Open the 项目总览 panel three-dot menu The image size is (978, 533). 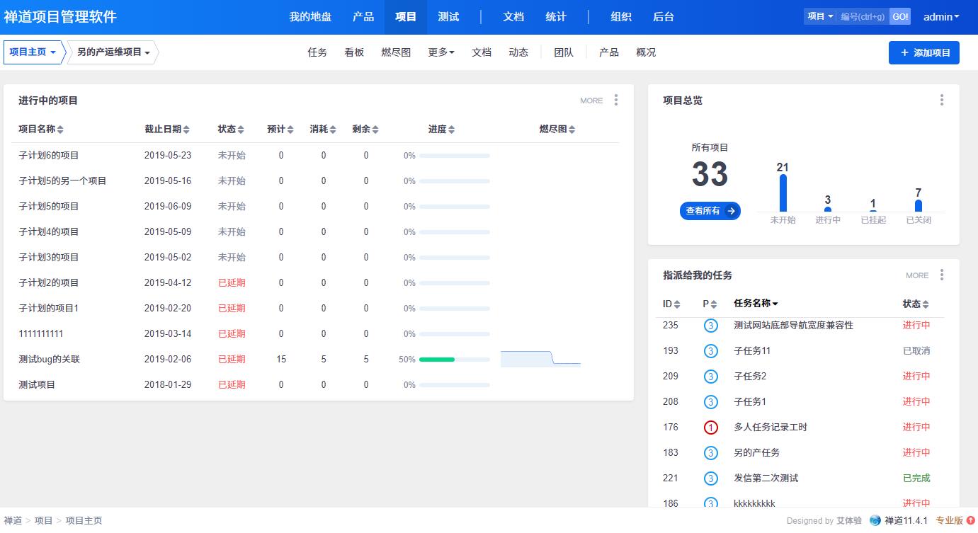941,100
